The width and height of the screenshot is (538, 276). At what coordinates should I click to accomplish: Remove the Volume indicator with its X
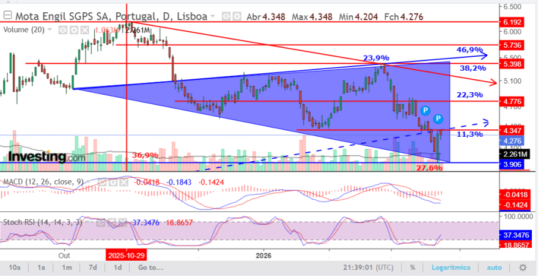tap(84, 30)
